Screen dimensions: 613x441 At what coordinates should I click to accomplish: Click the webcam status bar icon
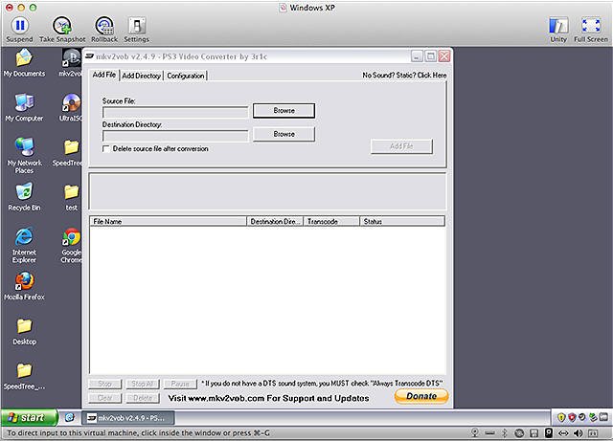coord(475,432)
